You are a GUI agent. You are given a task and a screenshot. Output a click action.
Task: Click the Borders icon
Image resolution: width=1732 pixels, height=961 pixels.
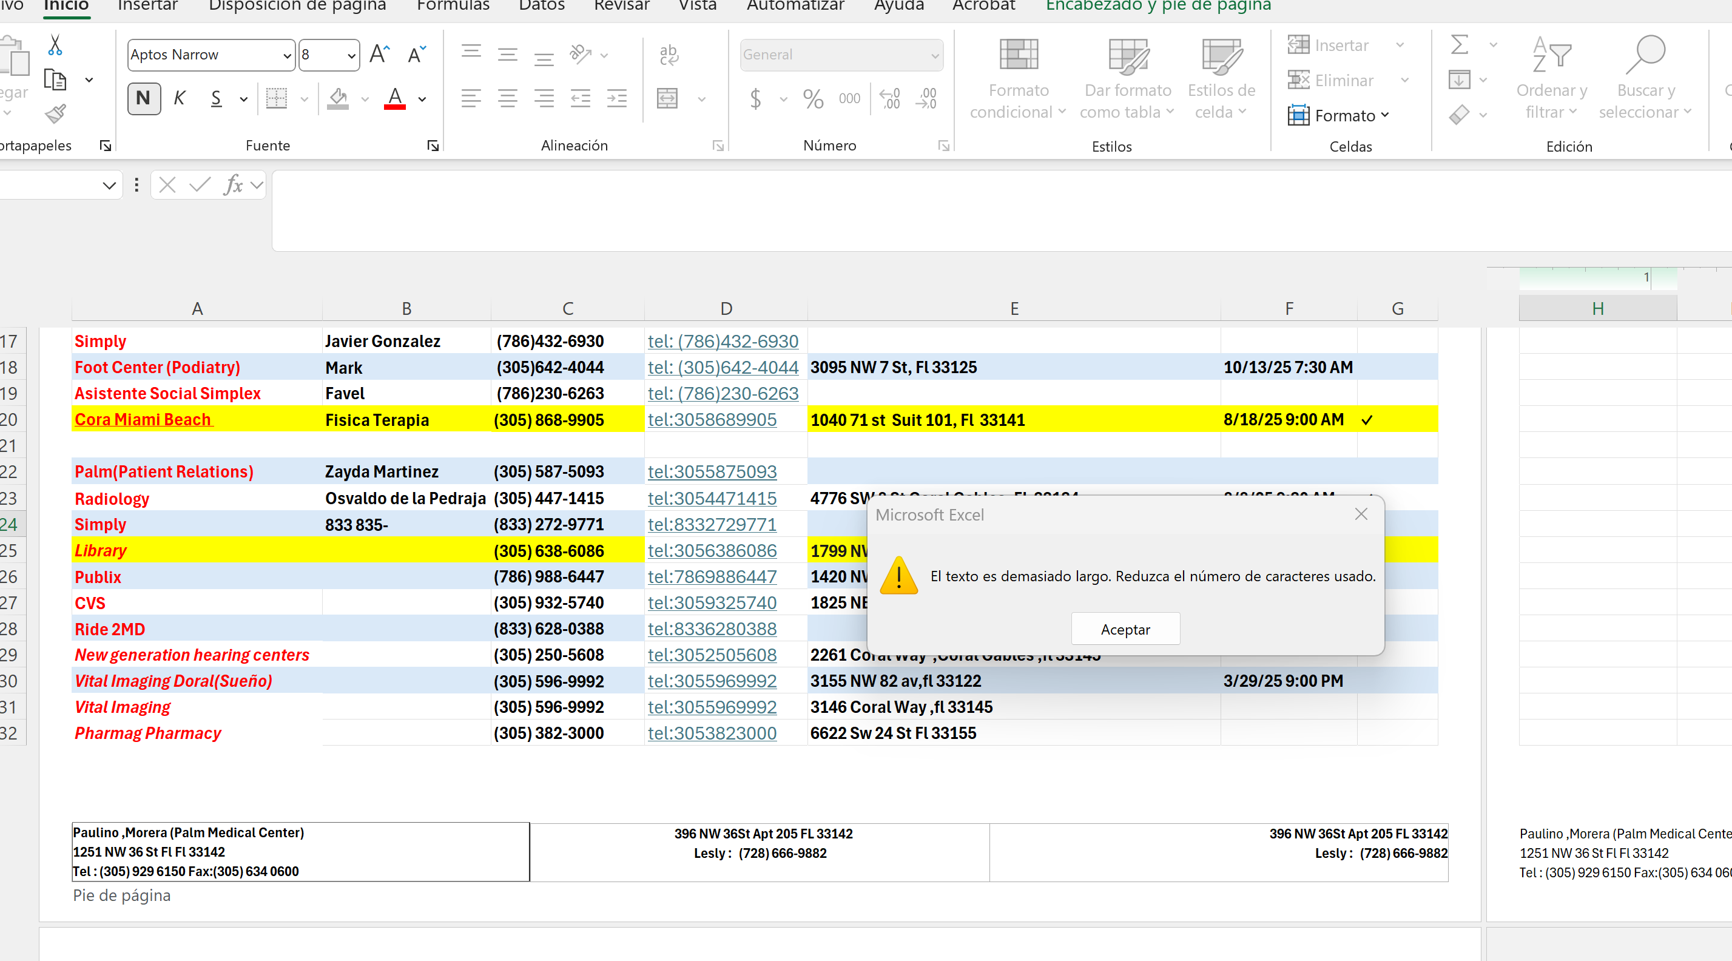tap(277, 99)
